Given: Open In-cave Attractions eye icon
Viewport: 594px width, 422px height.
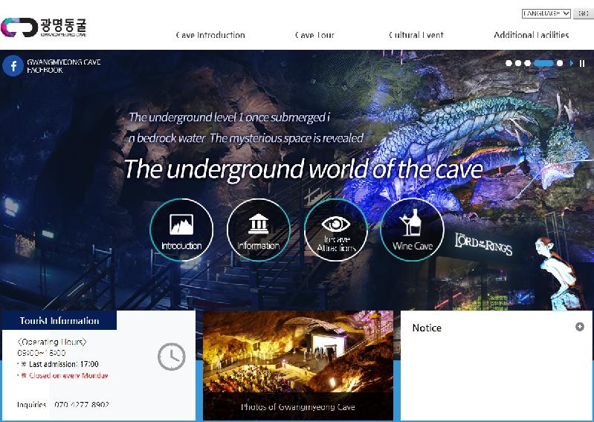Looking at the screenshot, I should point(335,230).
